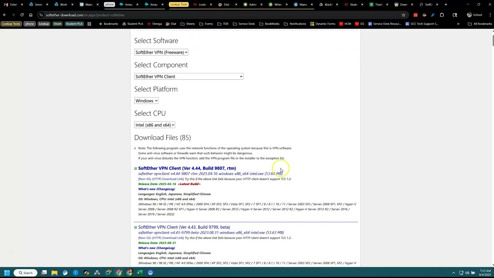Open the printer app on taskbar
The image size is (494, 278).
[97, 273]
